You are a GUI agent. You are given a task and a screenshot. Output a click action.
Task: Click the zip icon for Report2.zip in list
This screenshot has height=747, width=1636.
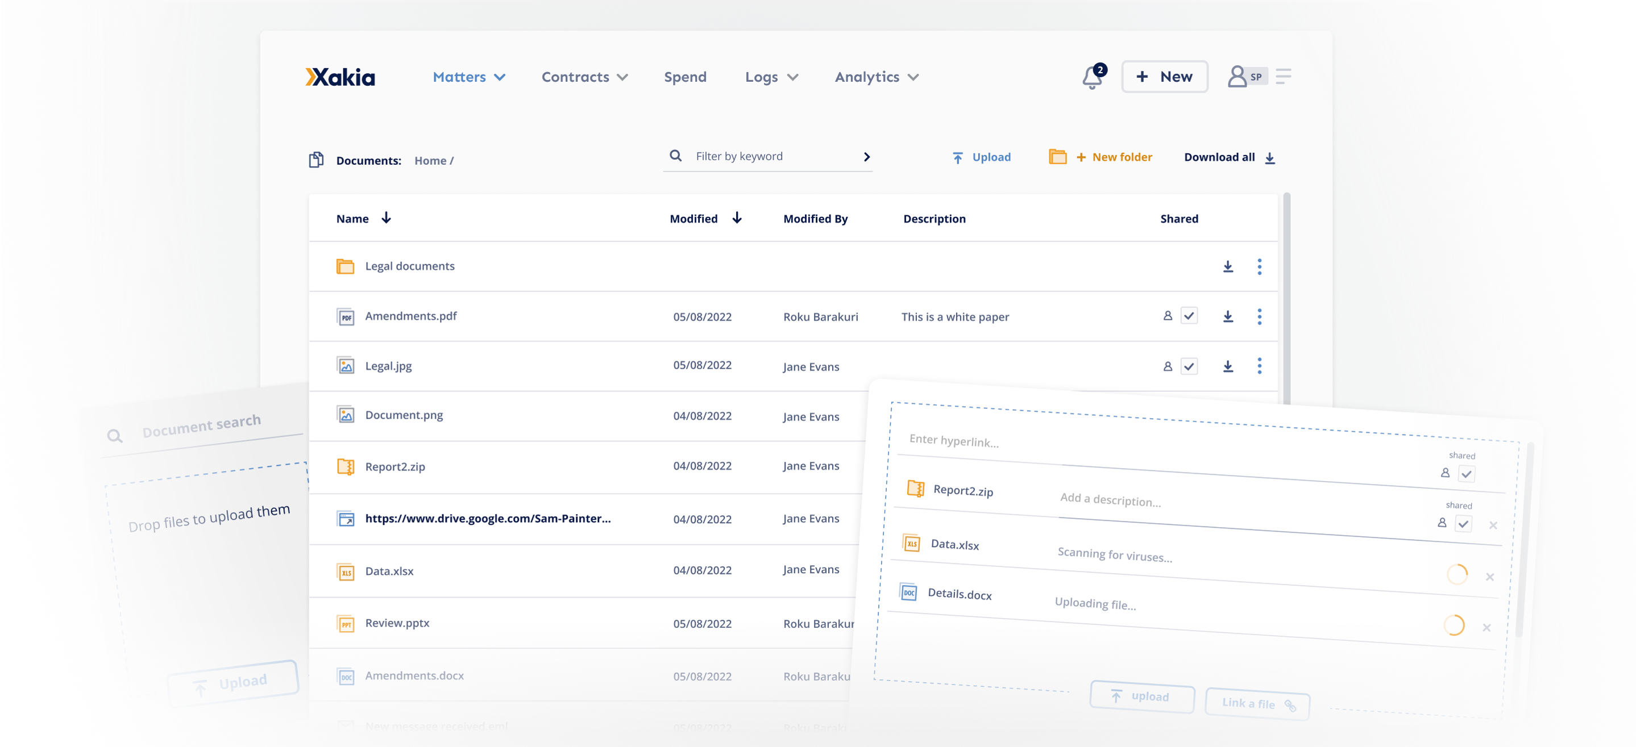(x=345, y=467)
